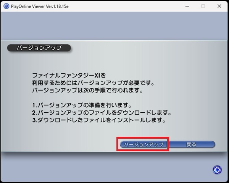The width and height of the screenshot is (229, 183).
Task: Open the PlayOnline Viewer title bar app icon
Action: pos(6,6)
